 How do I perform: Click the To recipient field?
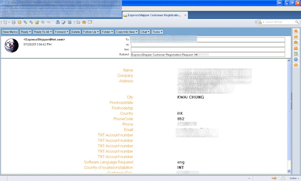point(208,40)
